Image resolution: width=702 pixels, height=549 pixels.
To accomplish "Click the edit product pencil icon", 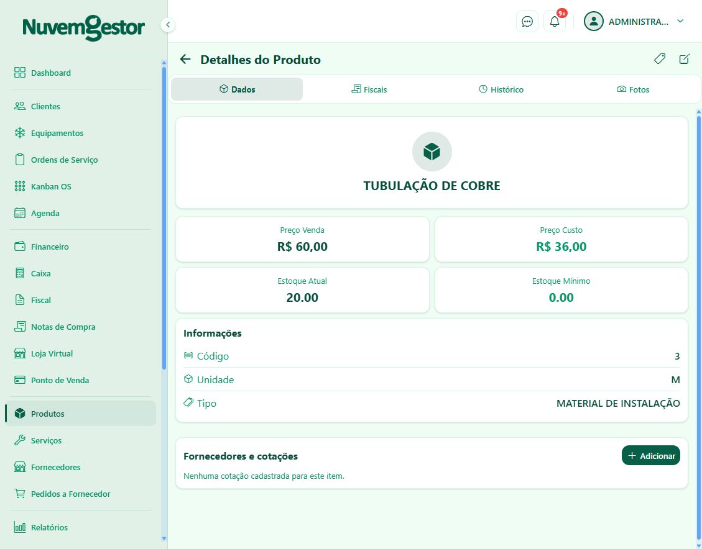I will pos(684,59).
